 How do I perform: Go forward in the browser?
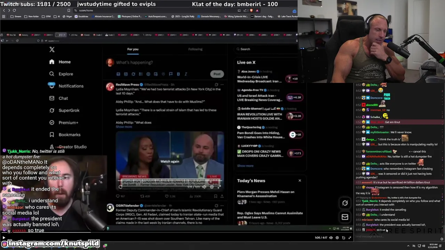9,10
